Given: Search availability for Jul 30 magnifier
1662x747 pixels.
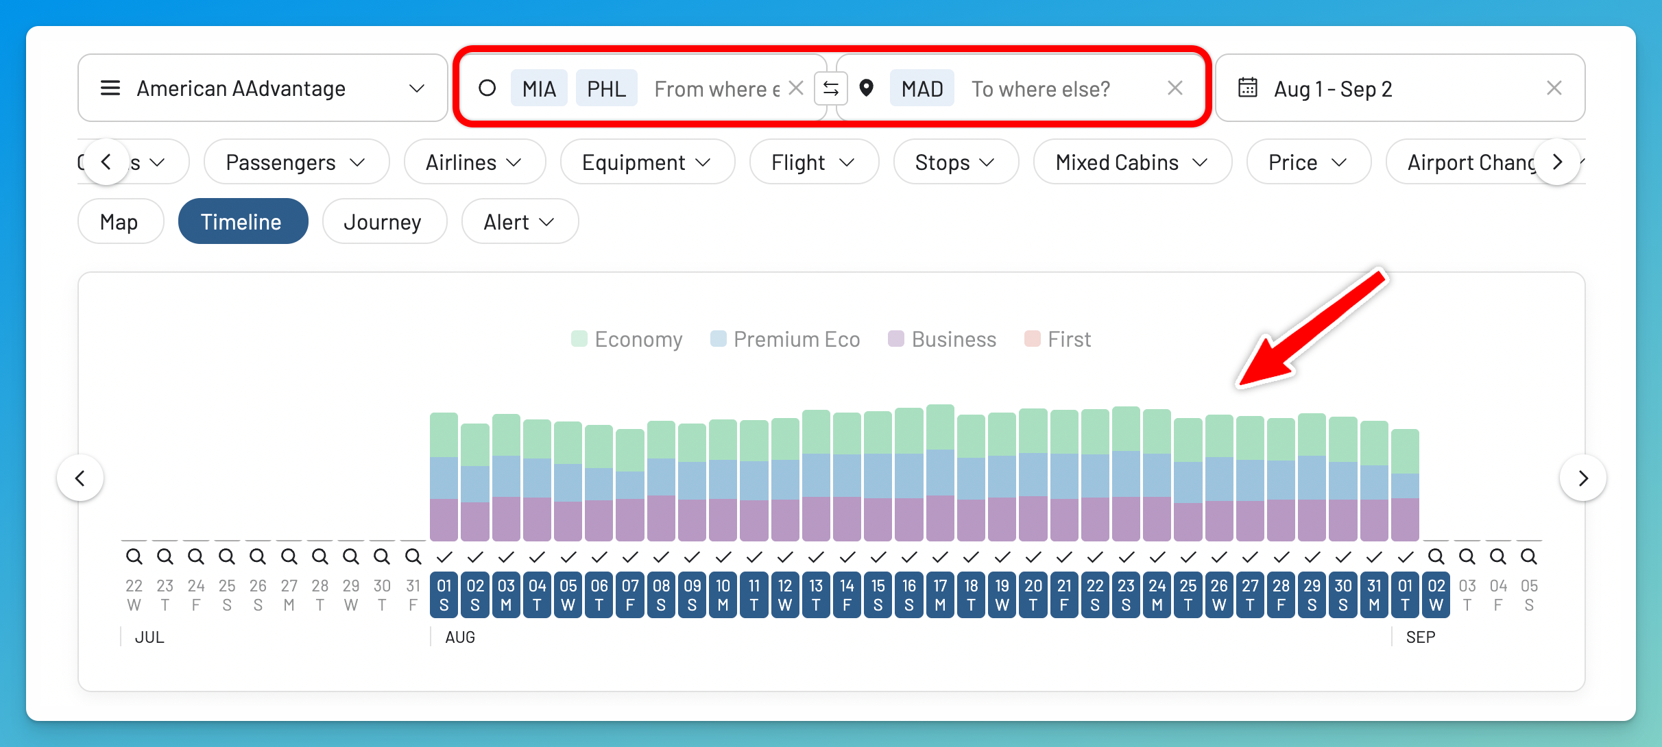Looking at the screenshot, I should pyautogui.click(x=382, y=556).
